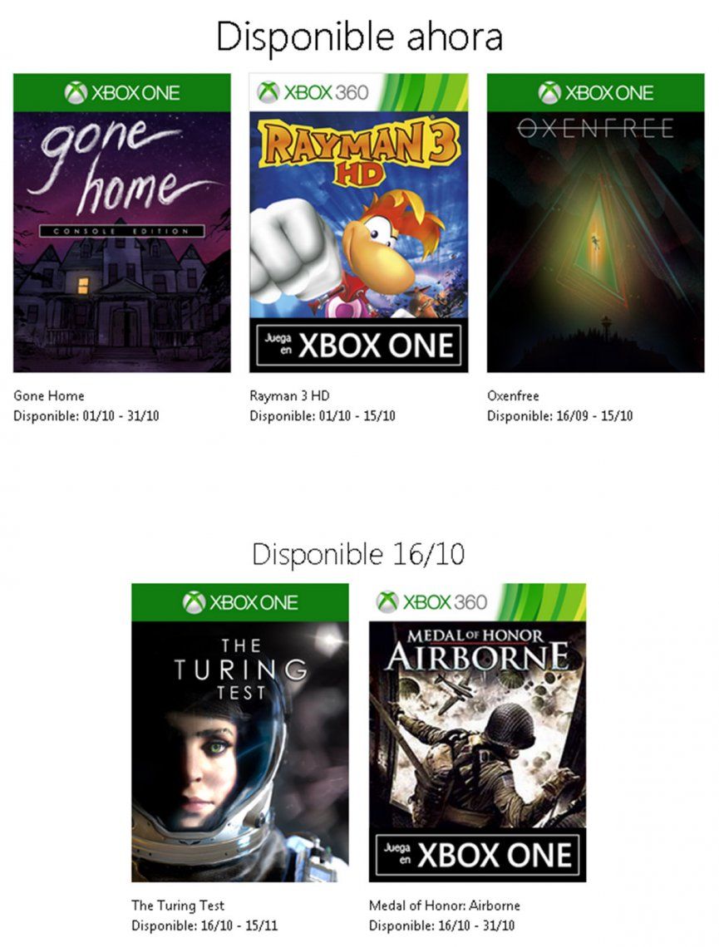Click the Xbox logo on Turing Test banner

(x=240, y=602)
